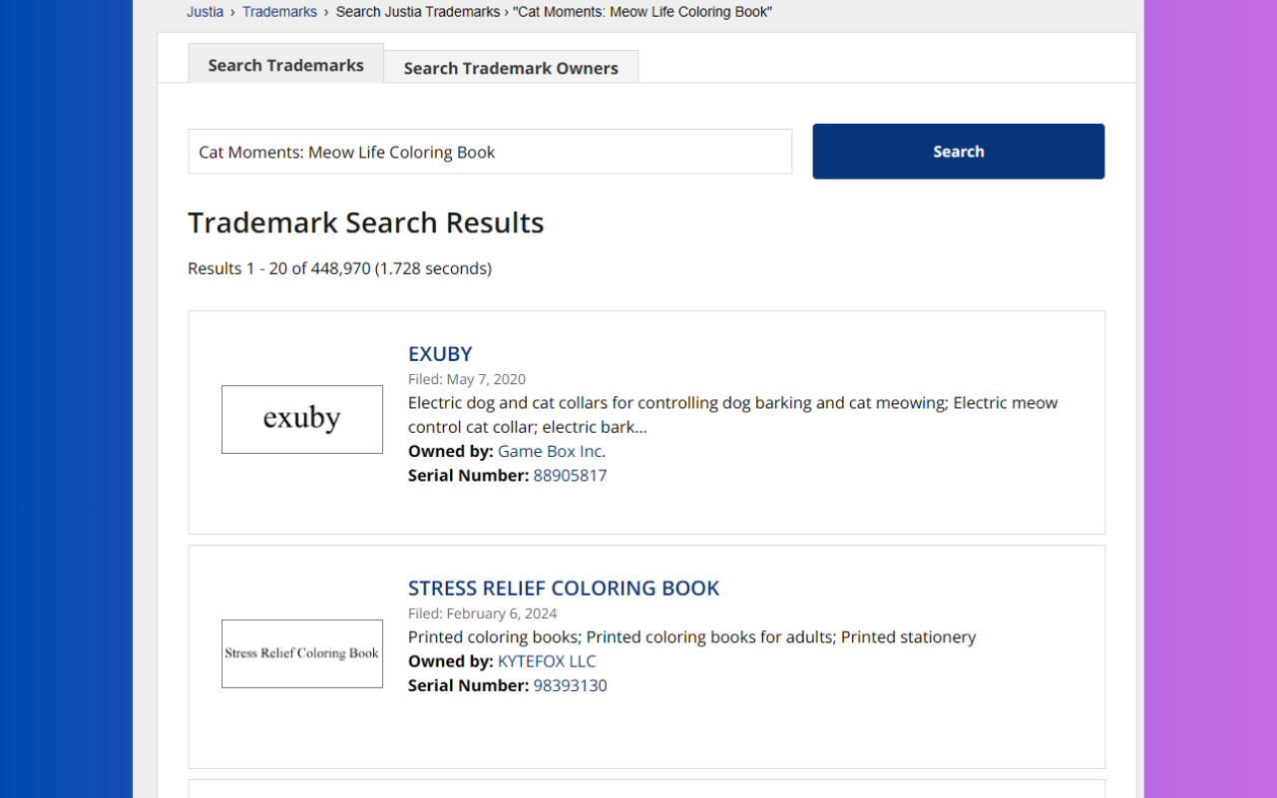Viewport: 1277px width, 798px height.
Task: Open the EXUBY trademark title
Action: (440, 353)
